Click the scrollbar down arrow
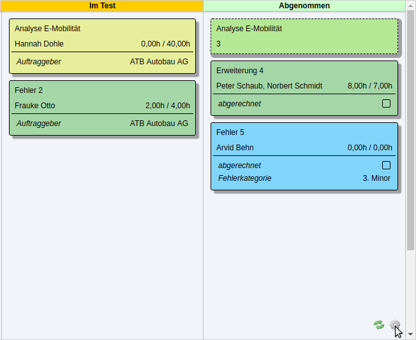This screenshot has height=340, width=416. click(x=410, y=334)
